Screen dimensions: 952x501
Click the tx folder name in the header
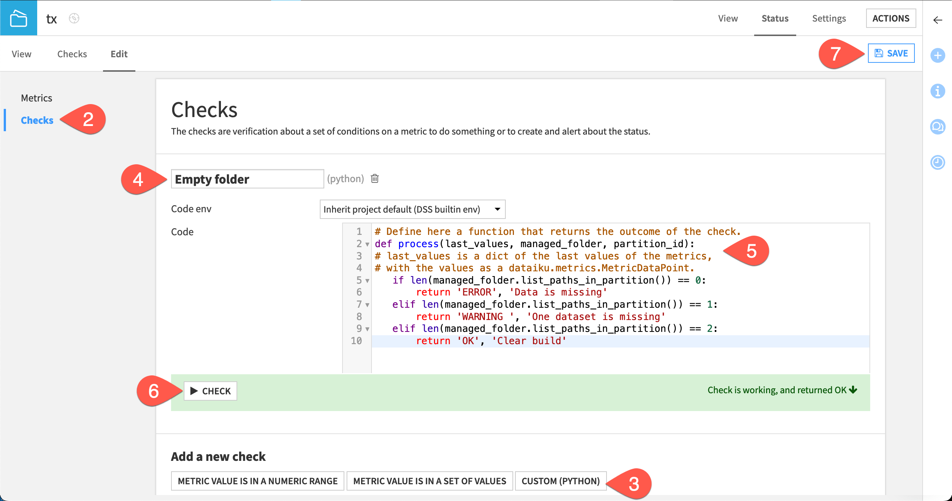(51, 19)
